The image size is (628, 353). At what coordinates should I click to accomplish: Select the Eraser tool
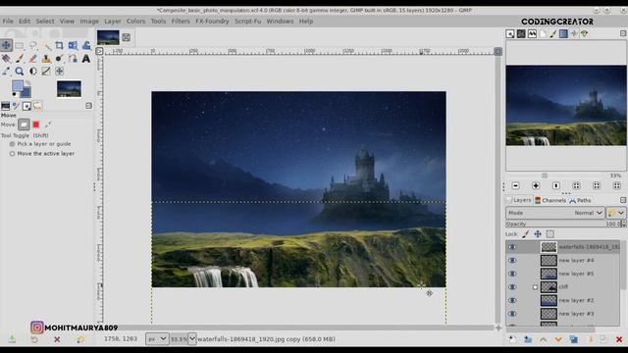click(x=32, y=59)
